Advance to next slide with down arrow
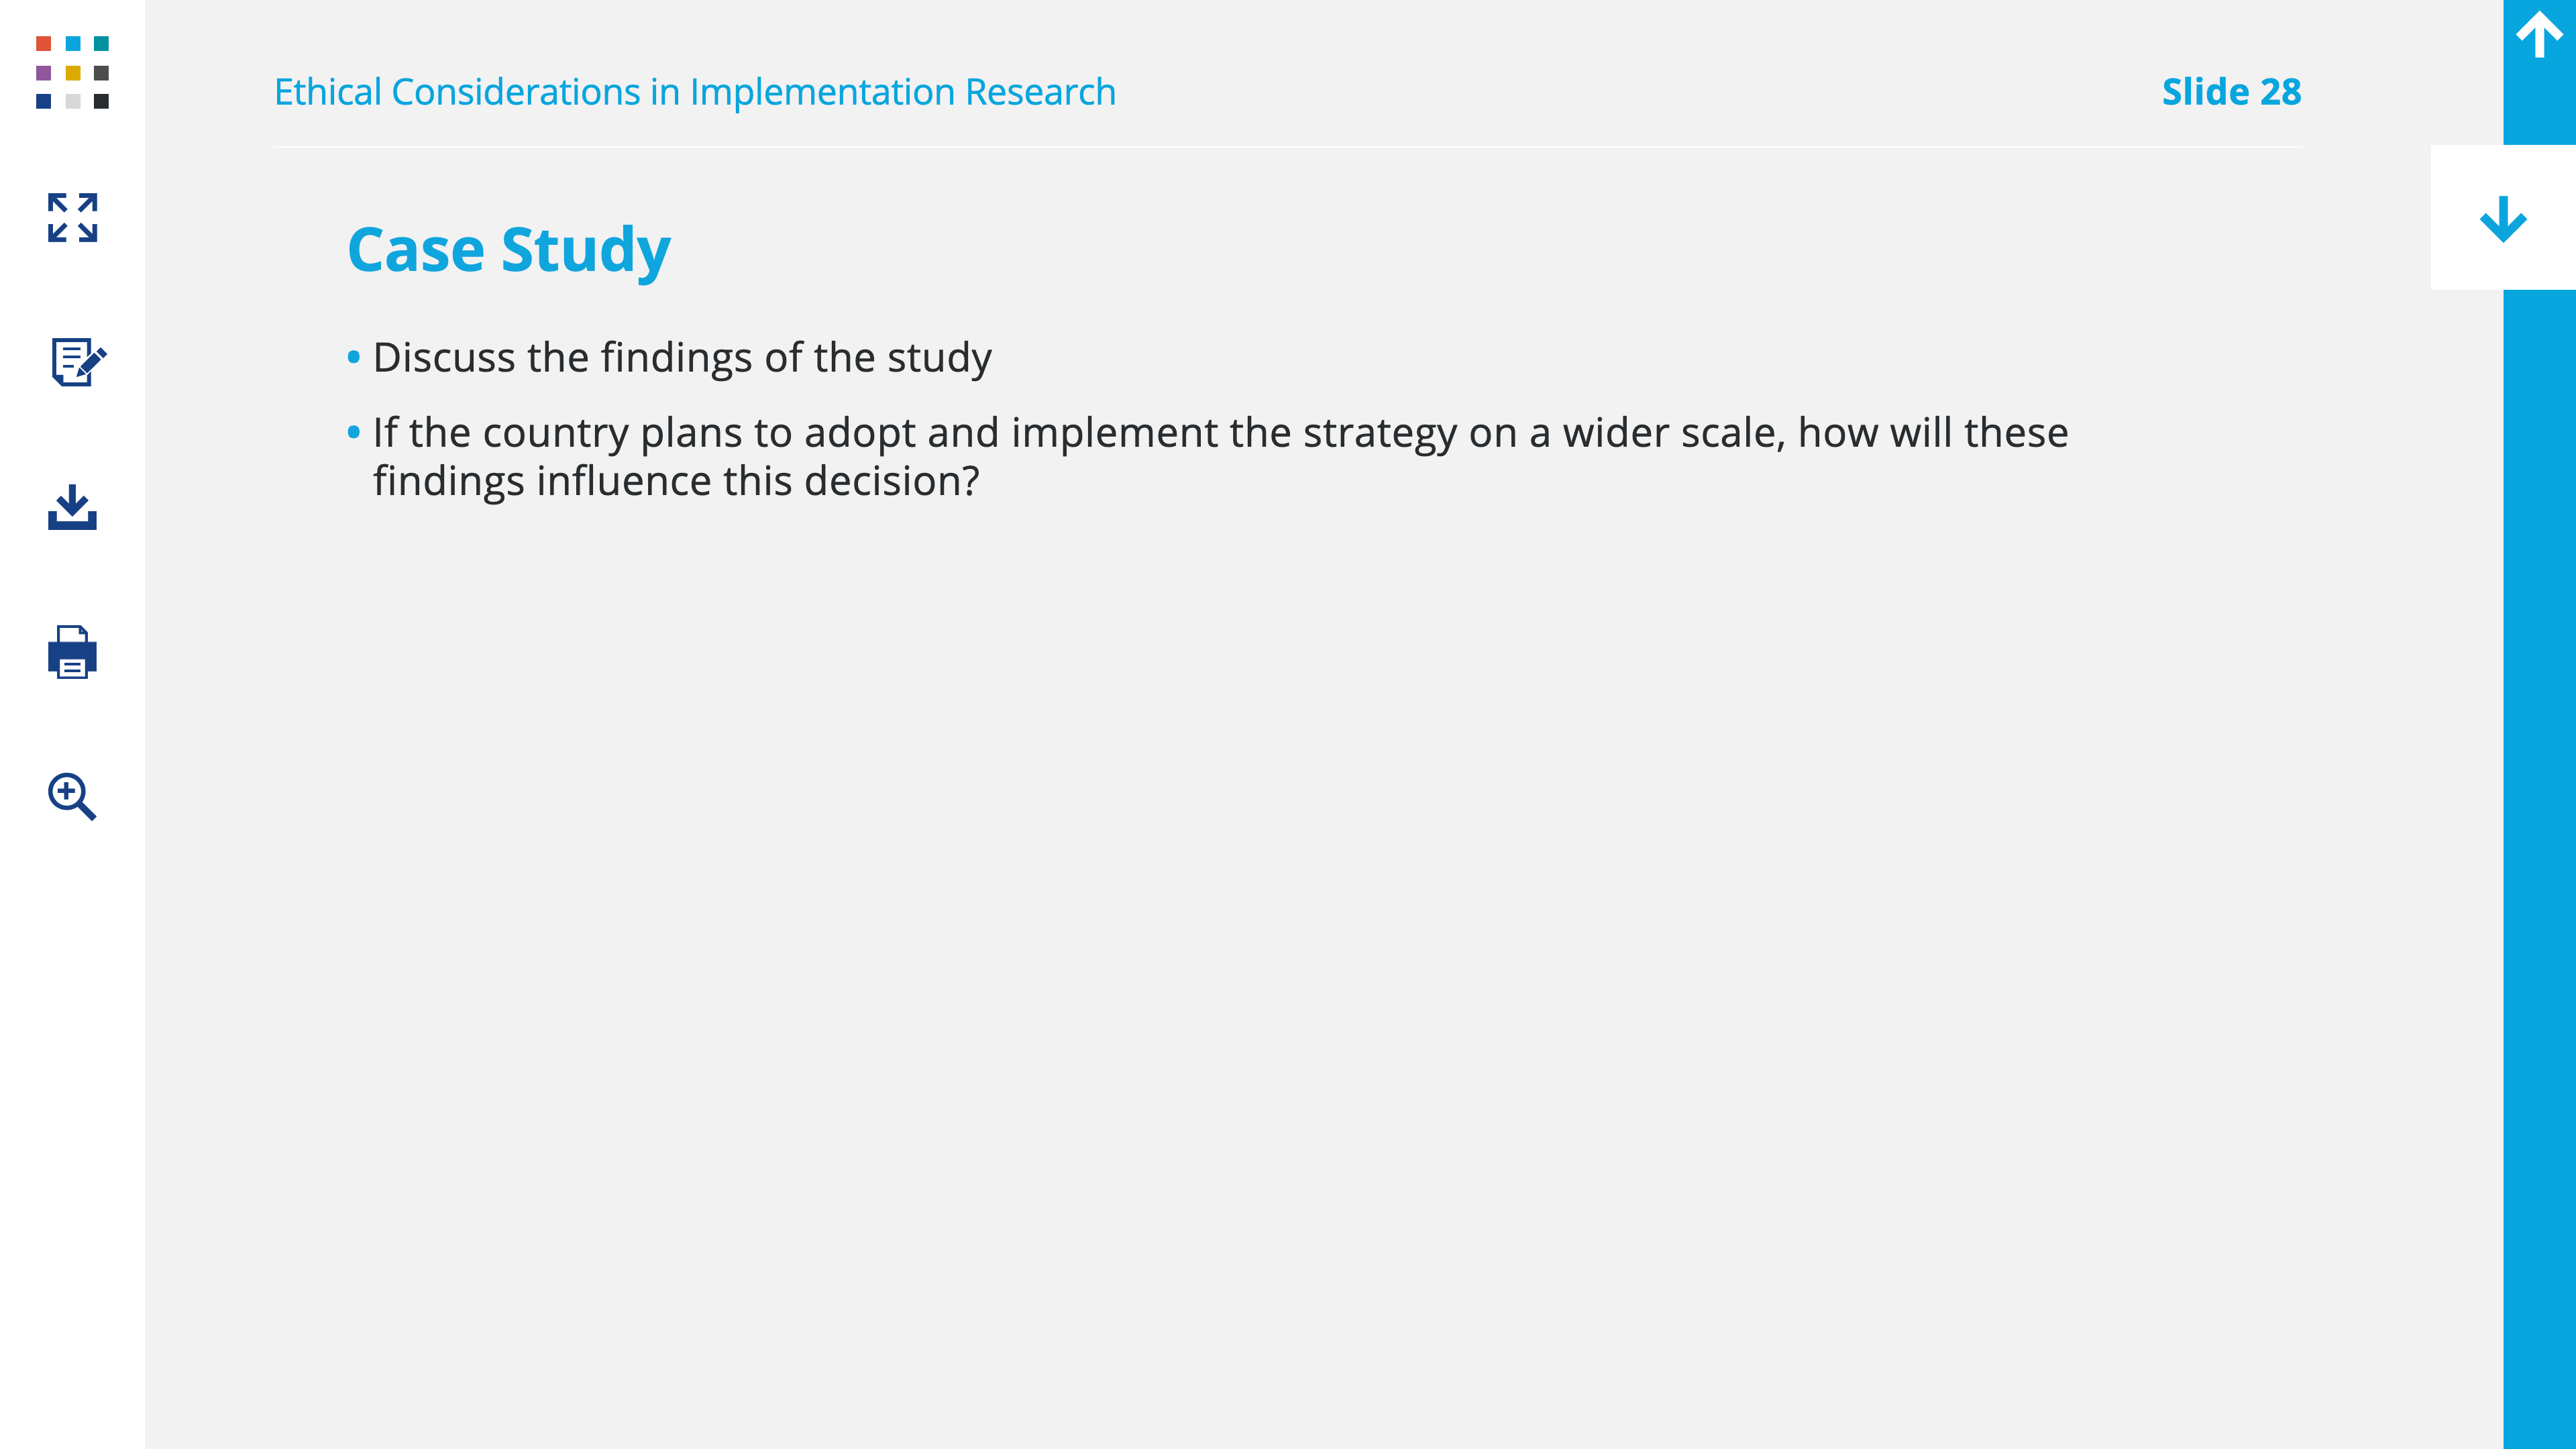 coord(2503,217)
